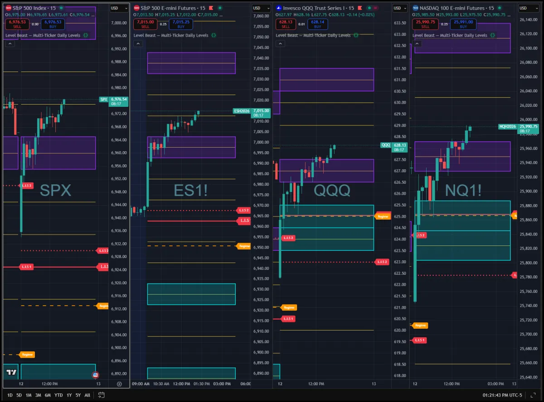The height and width of the screenshot is (402, 544).
Task: Click BUY 628.14 on QQQ chart
Action: [x=318, y=24]
